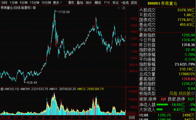Image resolution: width=196 pixels, height=120 pixels.
Task: Select the 5分钟 period tab
Action: coord(24,2)
